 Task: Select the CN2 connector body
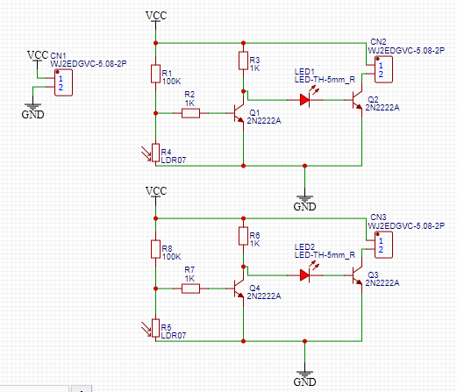[383, 69]
